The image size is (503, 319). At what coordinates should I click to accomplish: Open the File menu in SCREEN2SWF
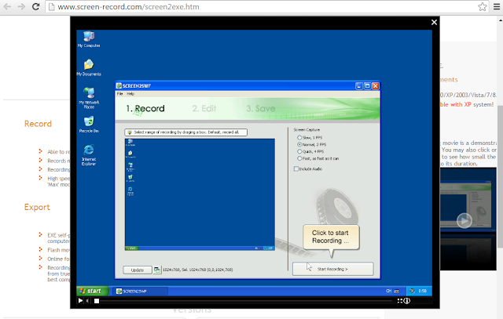click(119, 94)
